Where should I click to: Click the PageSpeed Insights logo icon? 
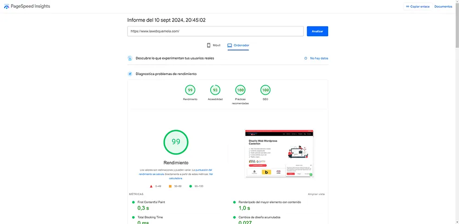click(x=6, y=6)
